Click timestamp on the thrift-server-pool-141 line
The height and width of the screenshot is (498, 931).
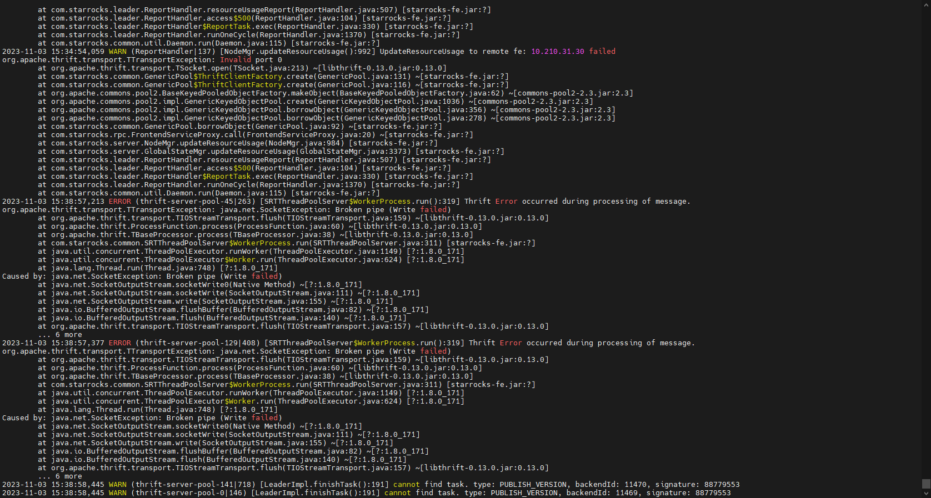(53, 485)
